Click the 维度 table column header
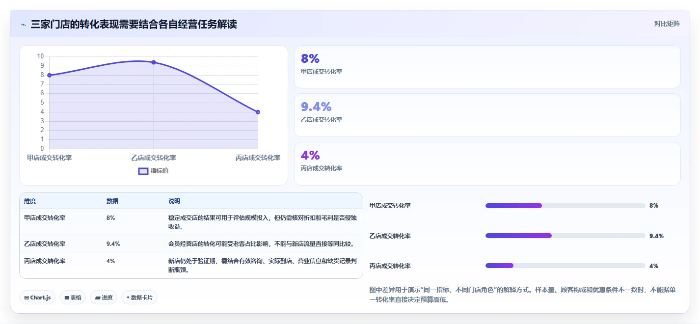Image resolution: width=700 pixels, height=324 pixels. click(30, 201)
